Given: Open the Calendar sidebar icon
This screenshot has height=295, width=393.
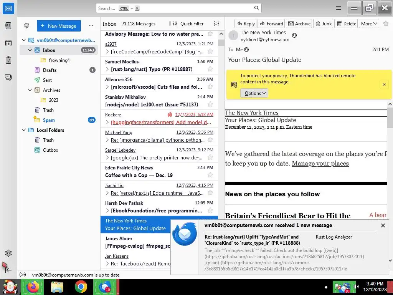Looking at the screenshot, I should point(8,43).
